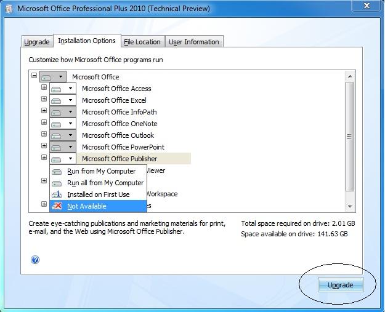Select Microsoft Office Outlook row label
The image size is (385, 312).
click(x=118, y=135)
